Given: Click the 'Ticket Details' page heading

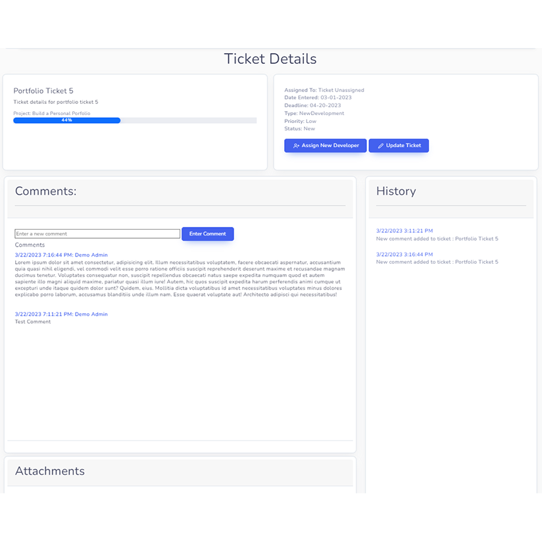Looking at the screenshot, I should (270, 59).
